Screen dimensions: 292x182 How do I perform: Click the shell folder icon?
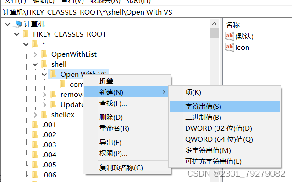tap(44, 64)
